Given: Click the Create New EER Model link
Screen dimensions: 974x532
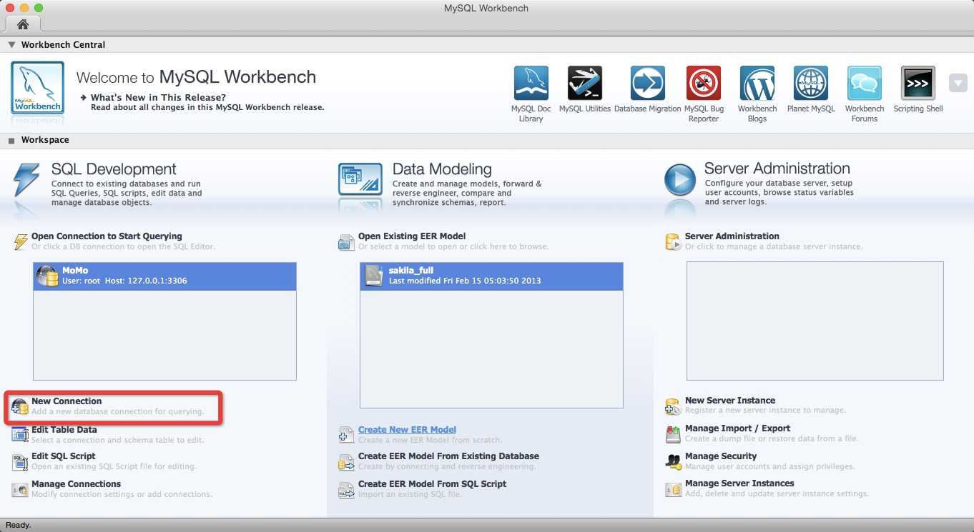Looking at the screenshot, I should pos(407,429).
